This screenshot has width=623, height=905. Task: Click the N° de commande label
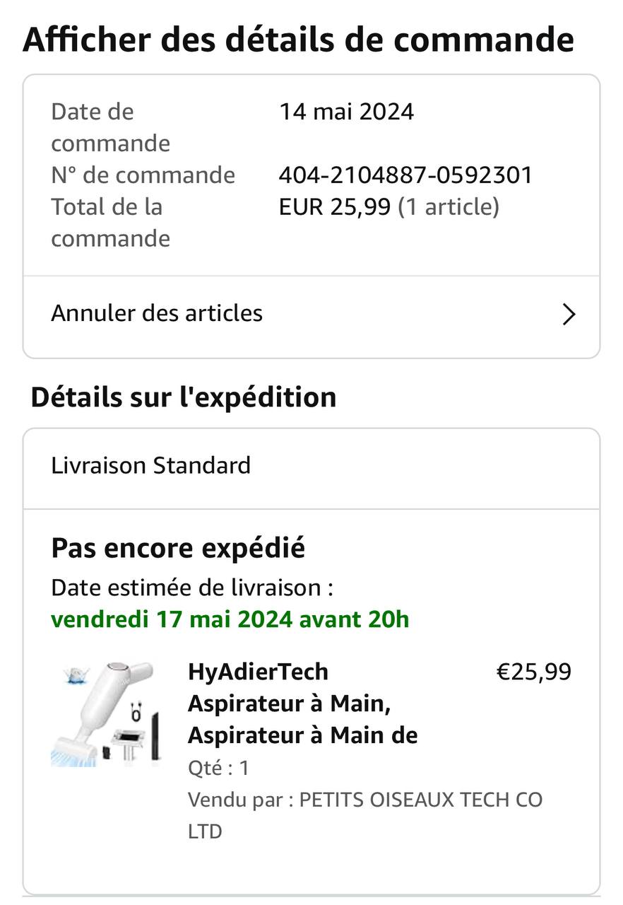pos(143,175)
